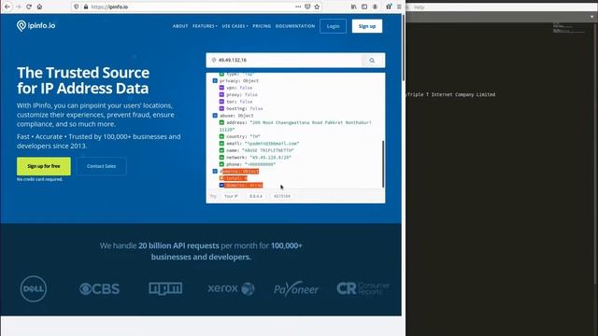This screenshot has height=336, width=598.
Task: Click the icon beside the phone field
Action: [221, 164]
